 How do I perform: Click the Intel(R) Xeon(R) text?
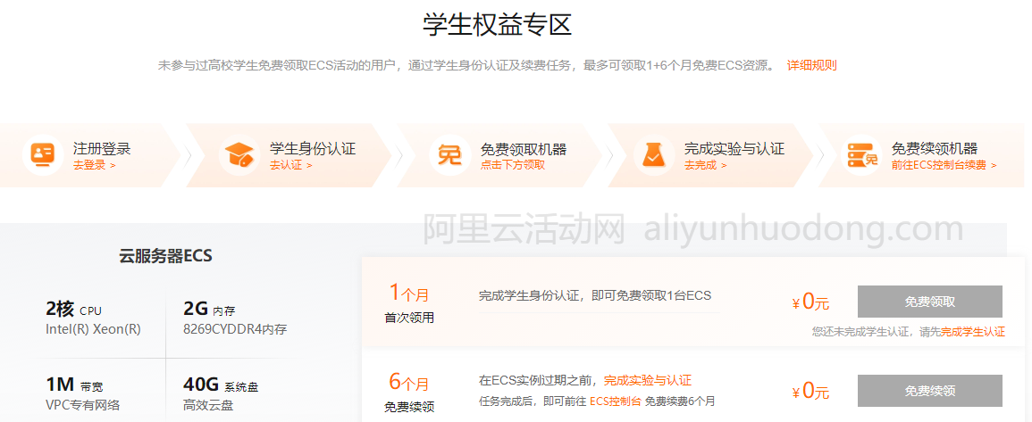tap(94, 328)
